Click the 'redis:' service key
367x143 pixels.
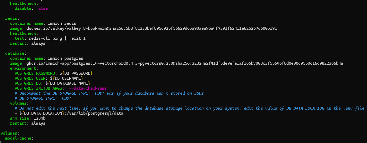coord(11,18)
